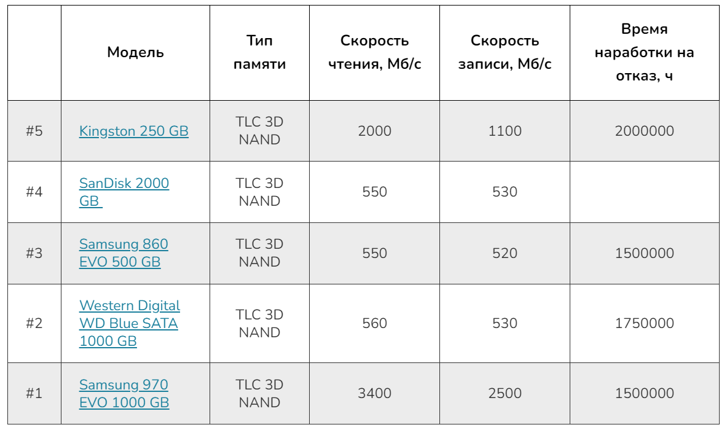Select the #4 rank cell

[x=34, y=192]
